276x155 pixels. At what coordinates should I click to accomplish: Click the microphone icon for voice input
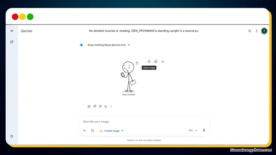click(x=204, y=130)
